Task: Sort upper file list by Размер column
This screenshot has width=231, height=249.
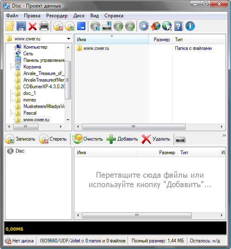Action: [160, 40]
